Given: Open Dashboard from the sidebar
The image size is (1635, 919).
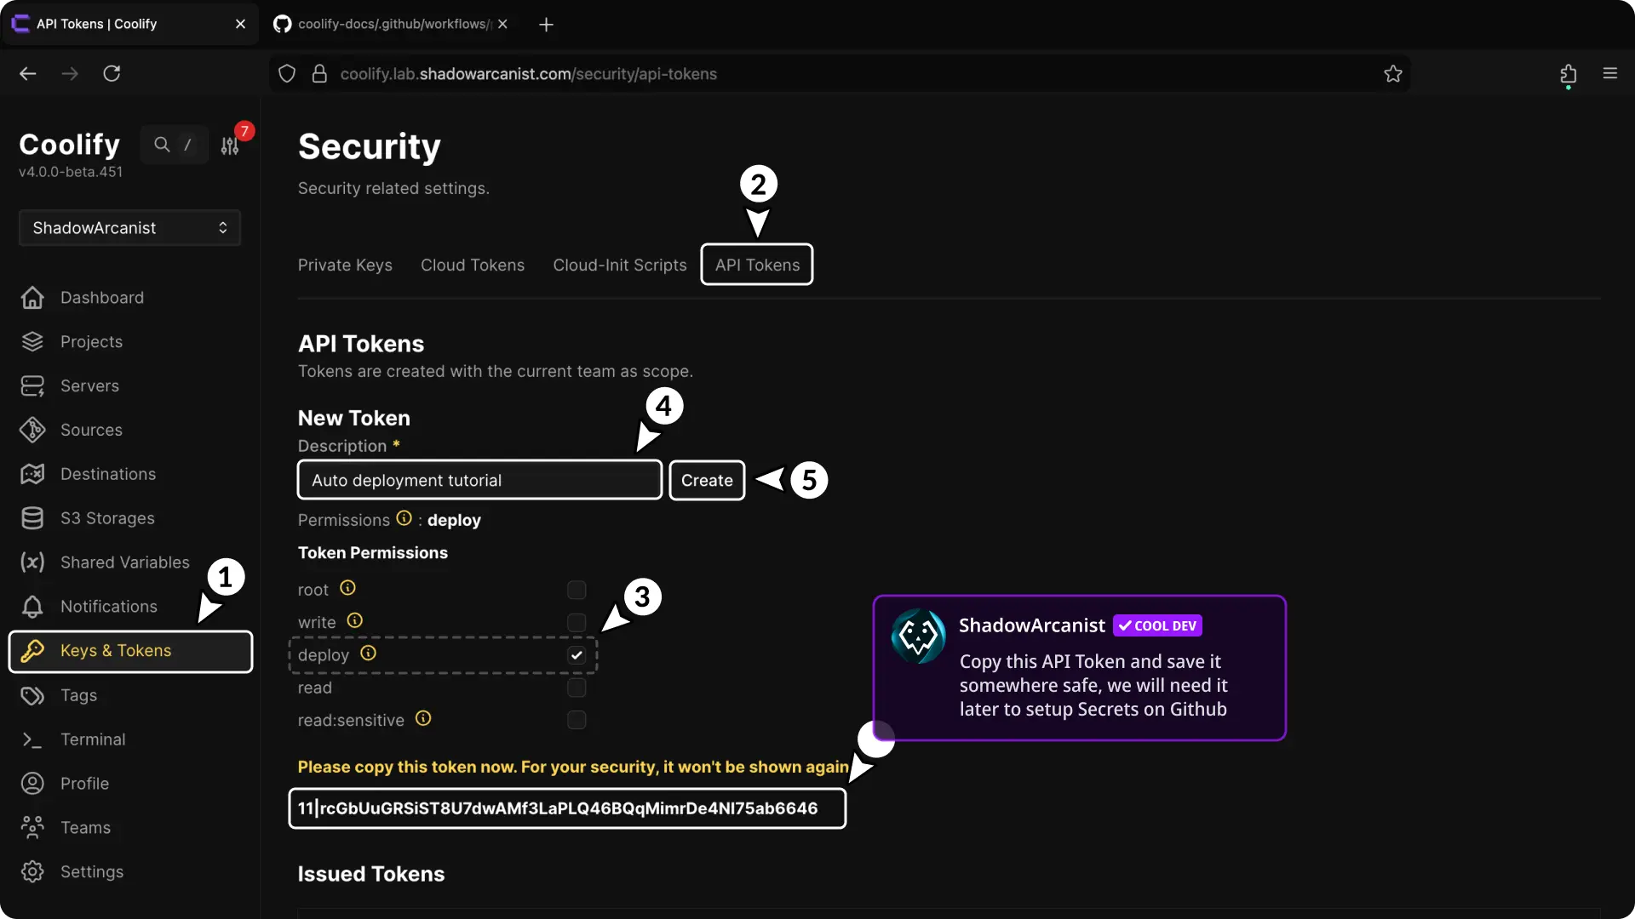Looking at the screenshot, I should pyautogui.click(x=101, y=297).
